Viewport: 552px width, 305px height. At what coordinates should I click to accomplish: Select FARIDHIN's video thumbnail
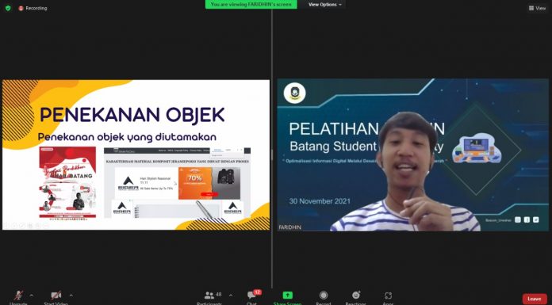pos(412,154)
